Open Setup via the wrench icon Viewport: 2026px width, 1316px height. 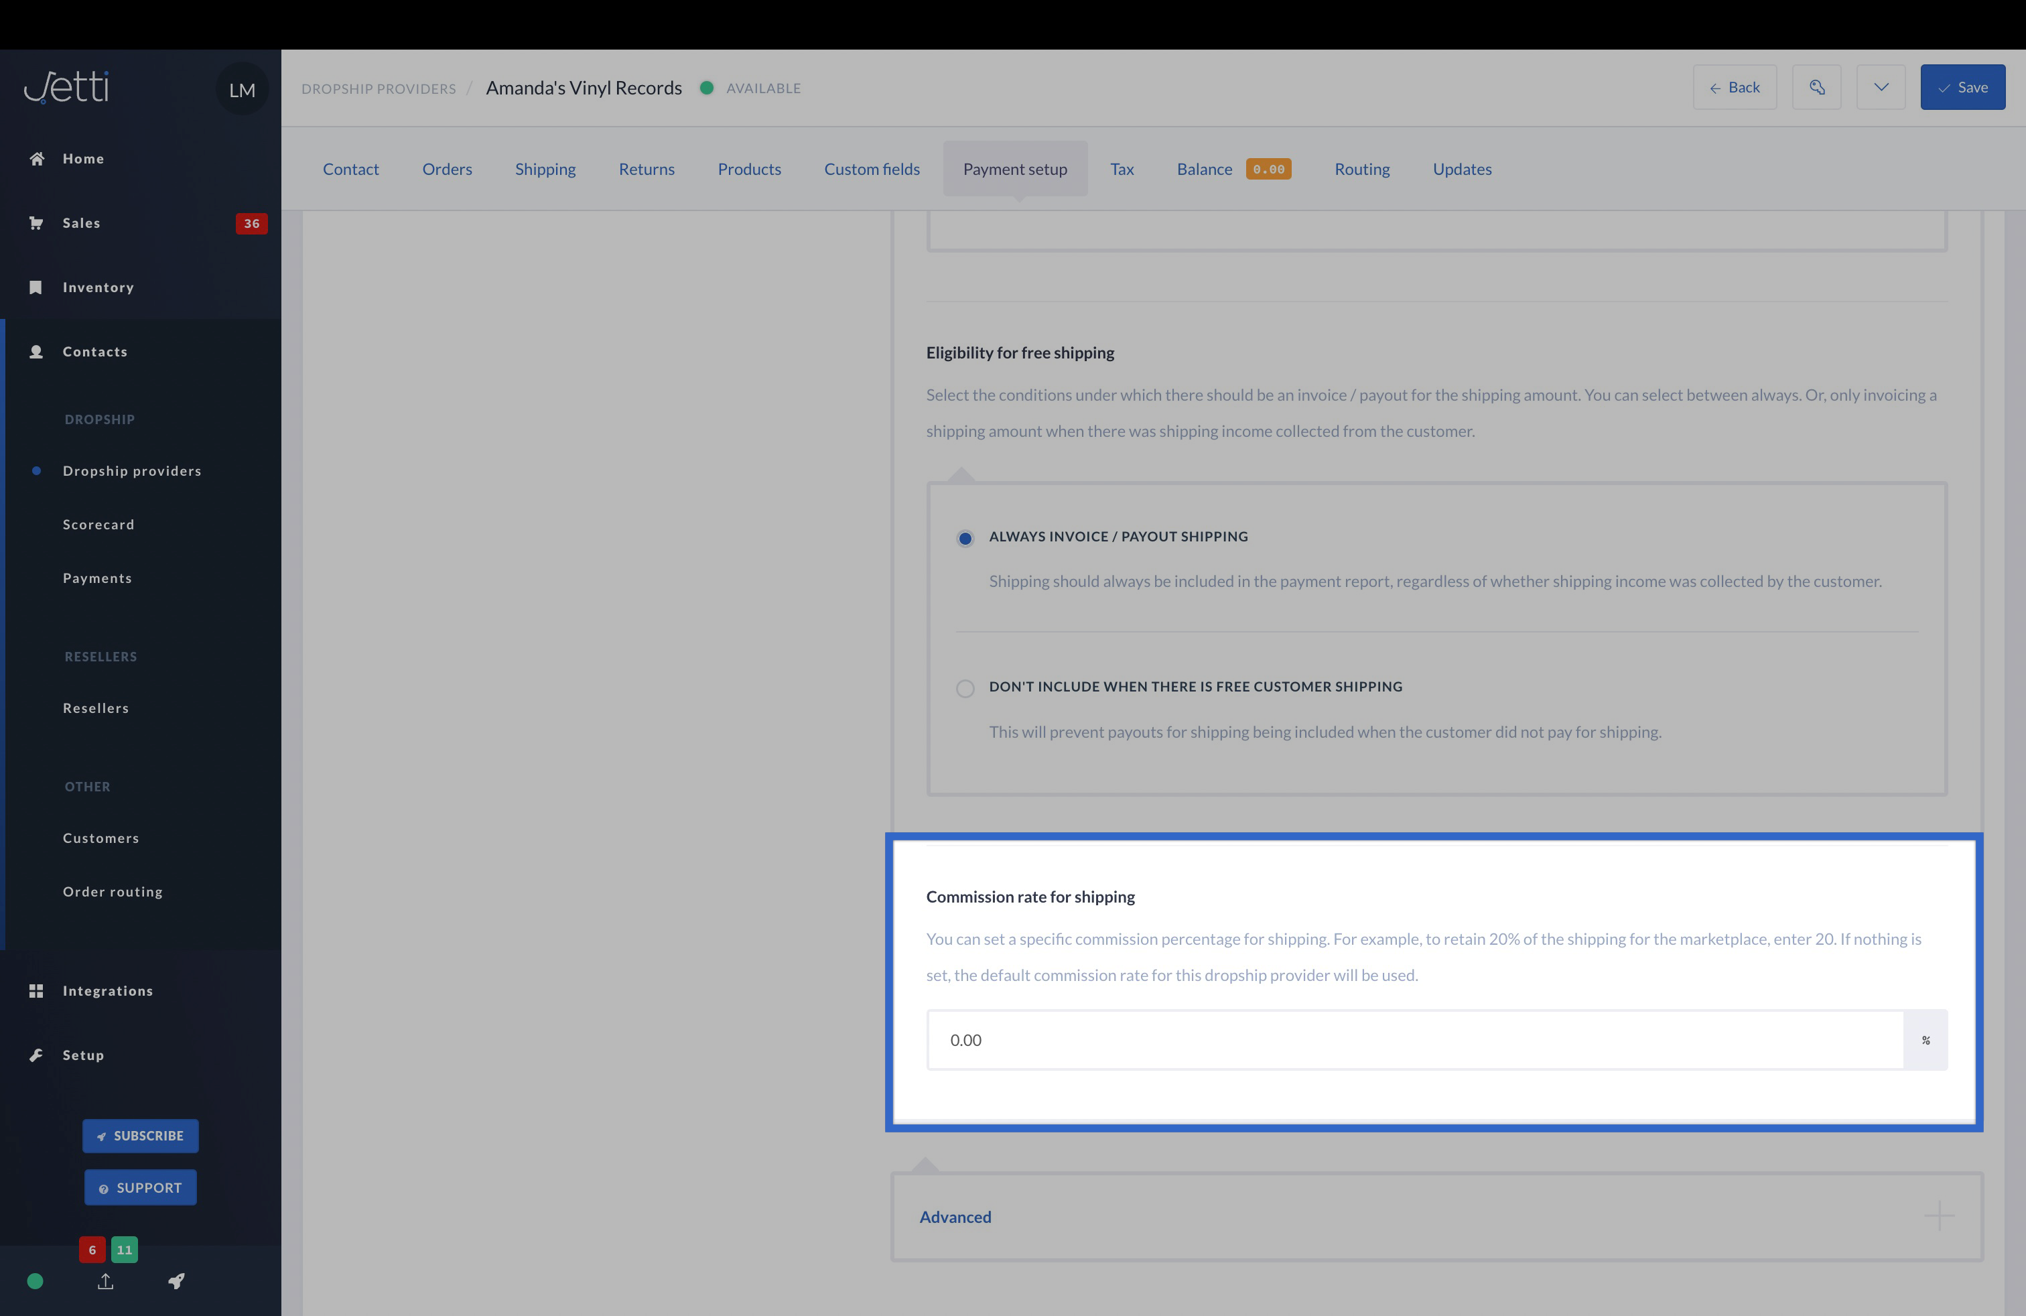pyautogui.click(x=36, y=1055)
